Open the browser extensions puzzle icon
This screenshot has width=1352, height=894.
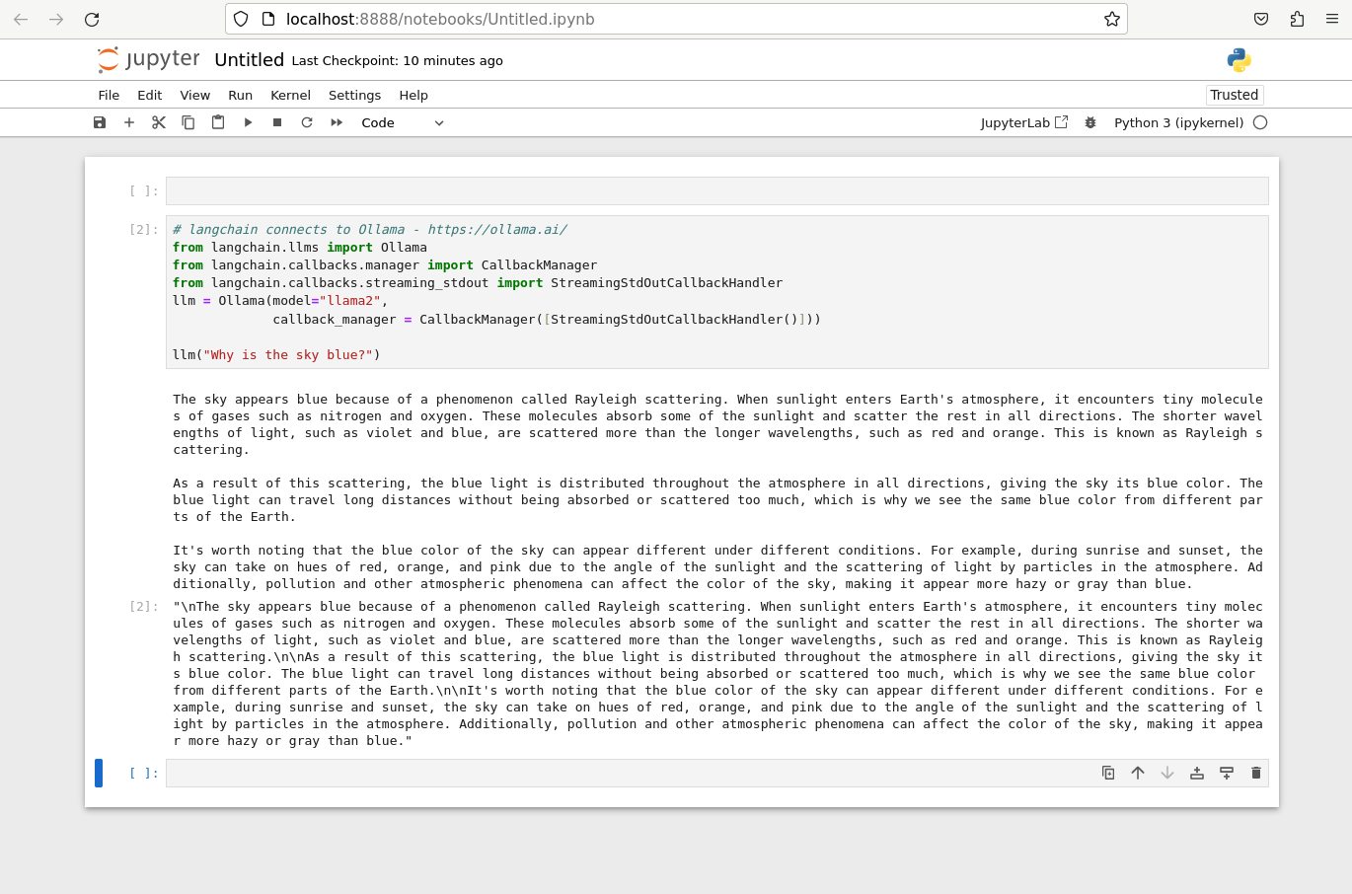coord(1297,19)
